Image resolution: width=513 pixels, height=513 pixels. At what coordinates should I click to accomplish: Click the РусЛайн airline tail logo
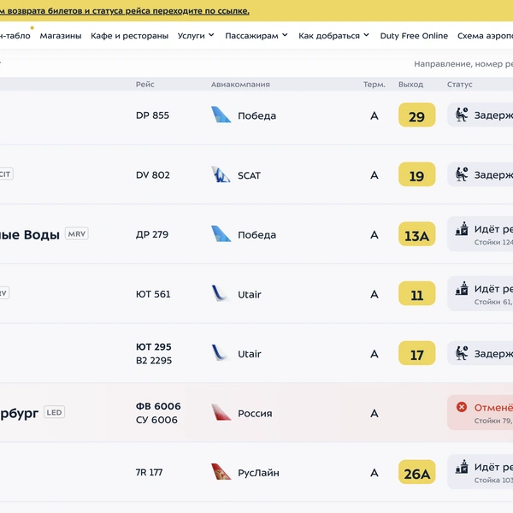[221, 472]
